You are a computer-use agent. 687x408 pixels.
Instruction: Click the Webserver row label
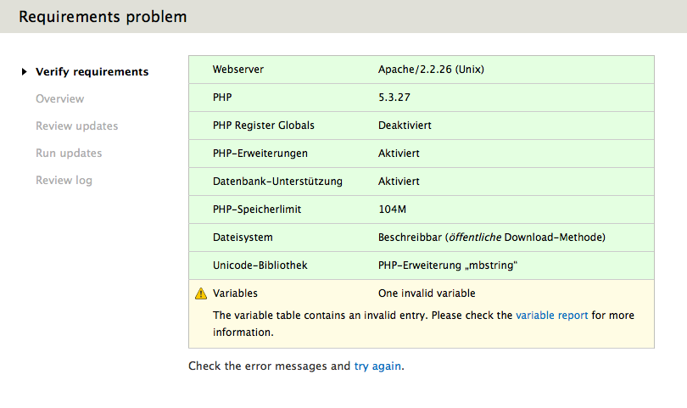(x=237, y=70)
